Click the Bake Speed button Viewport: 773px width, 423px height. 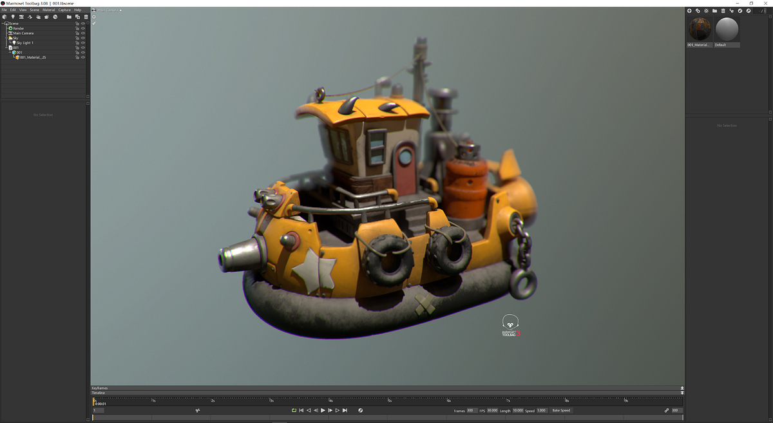point(560,411)
